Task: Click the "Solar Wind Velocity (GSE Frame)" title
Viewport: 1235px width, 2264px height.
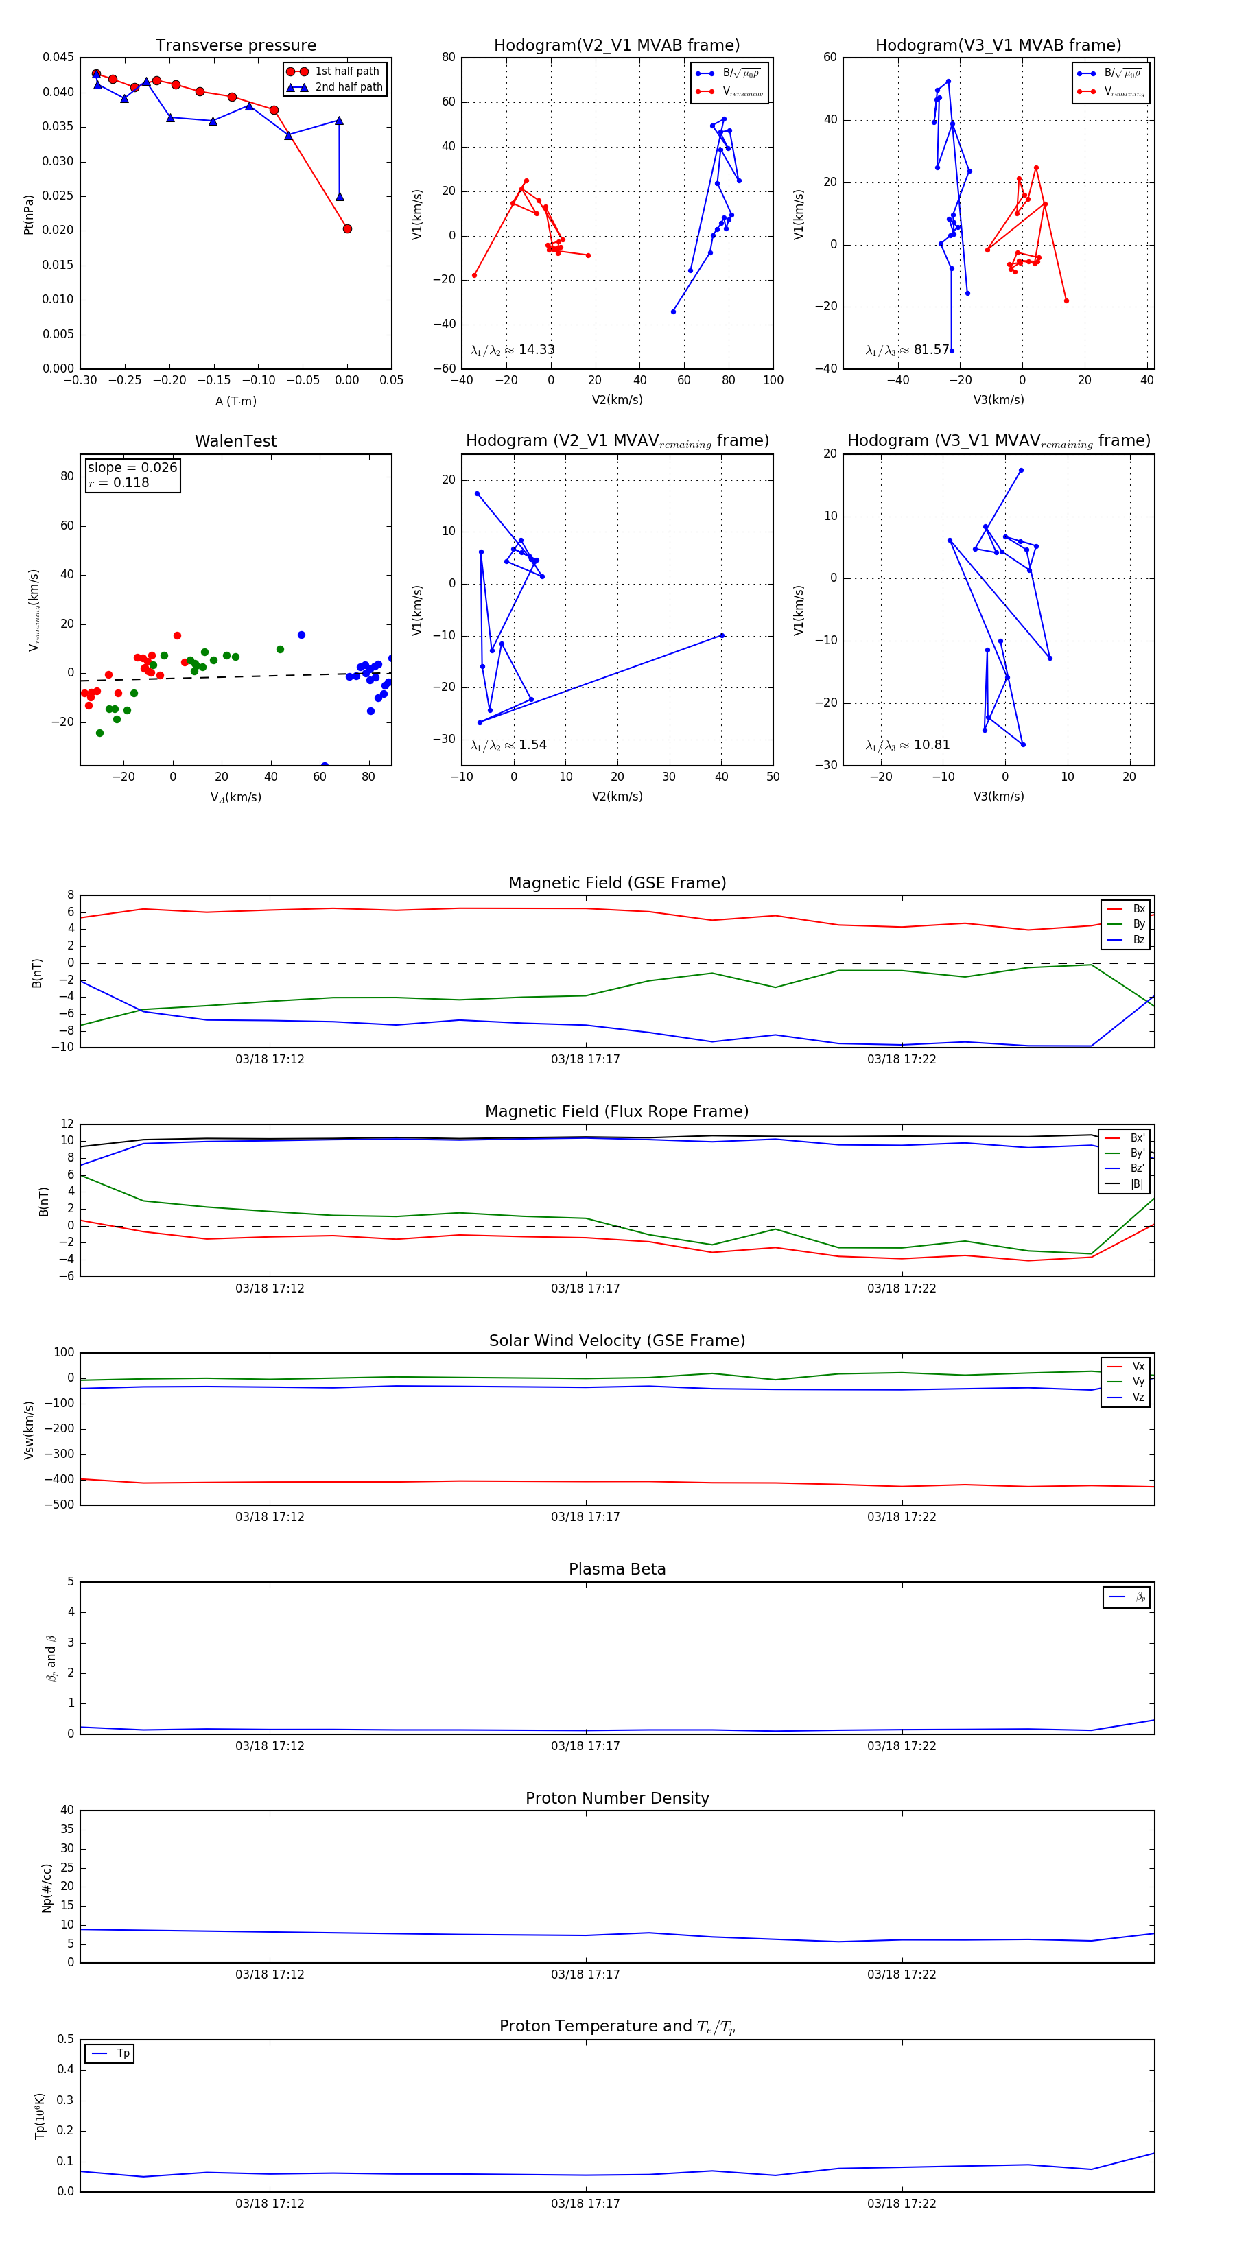Action: click(617, 1341)
